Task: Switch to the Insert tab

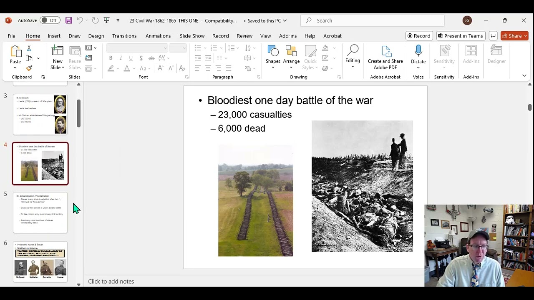Action: 54,36
